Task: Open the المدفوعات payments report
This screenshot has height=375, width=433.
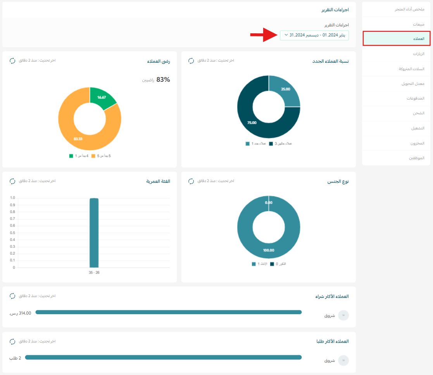Action: [415, 98]
